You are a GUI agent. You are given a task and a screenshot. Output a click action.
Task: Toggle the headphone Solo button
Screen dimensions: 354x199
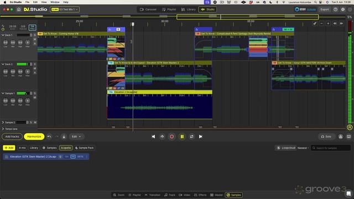[x=326, y=137]
